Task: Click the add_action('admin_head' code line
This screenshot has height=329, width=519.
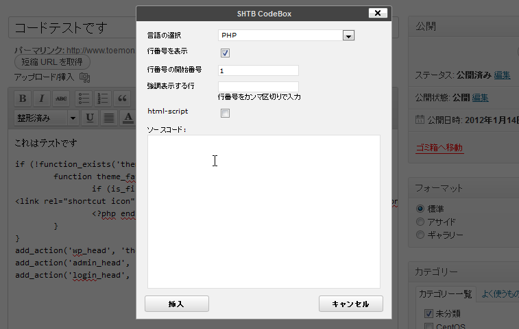Action: click(x=73, y=263)
